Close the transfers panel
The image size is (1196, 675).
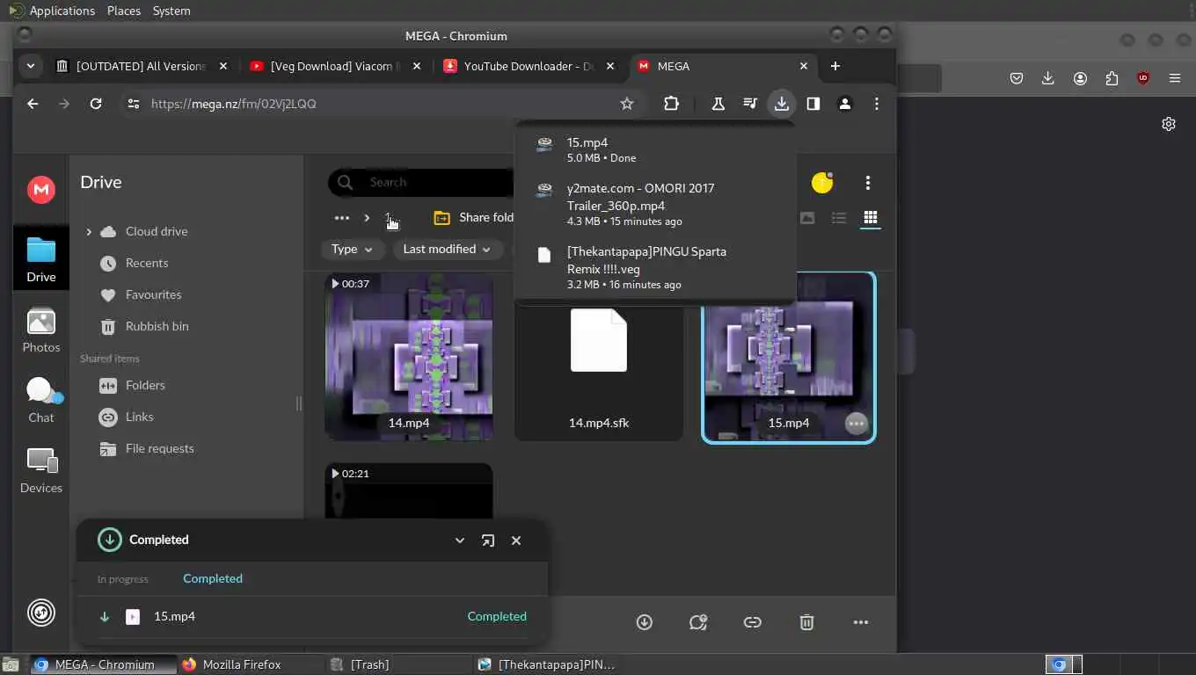[x=516, y=541]
